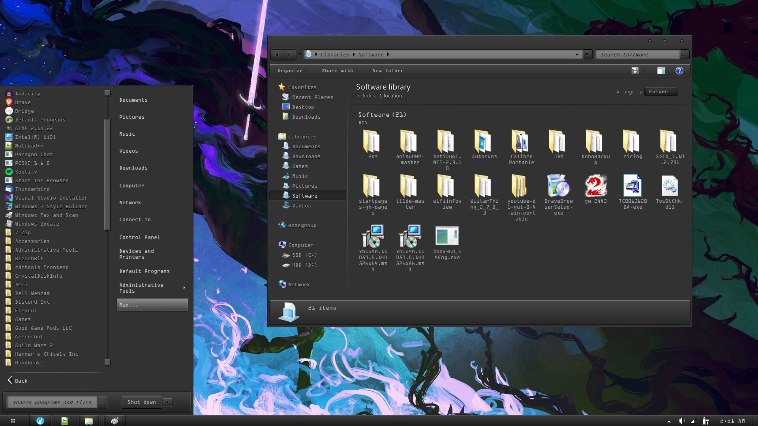Image resolution: width=758 pixels, height=426 pixels.
Task: Click the Search Software field
Action: (x=637, y=54)
